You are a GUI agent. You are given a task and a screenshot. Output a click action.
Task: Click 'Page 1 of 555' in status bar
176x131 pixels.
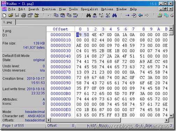(13, 125)
